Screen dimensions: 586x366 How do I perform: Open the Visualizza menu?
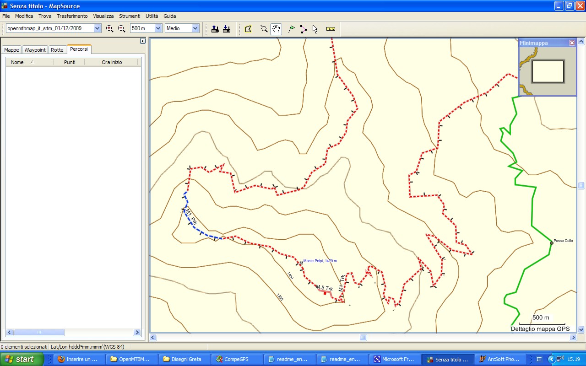tap(103, 16)
